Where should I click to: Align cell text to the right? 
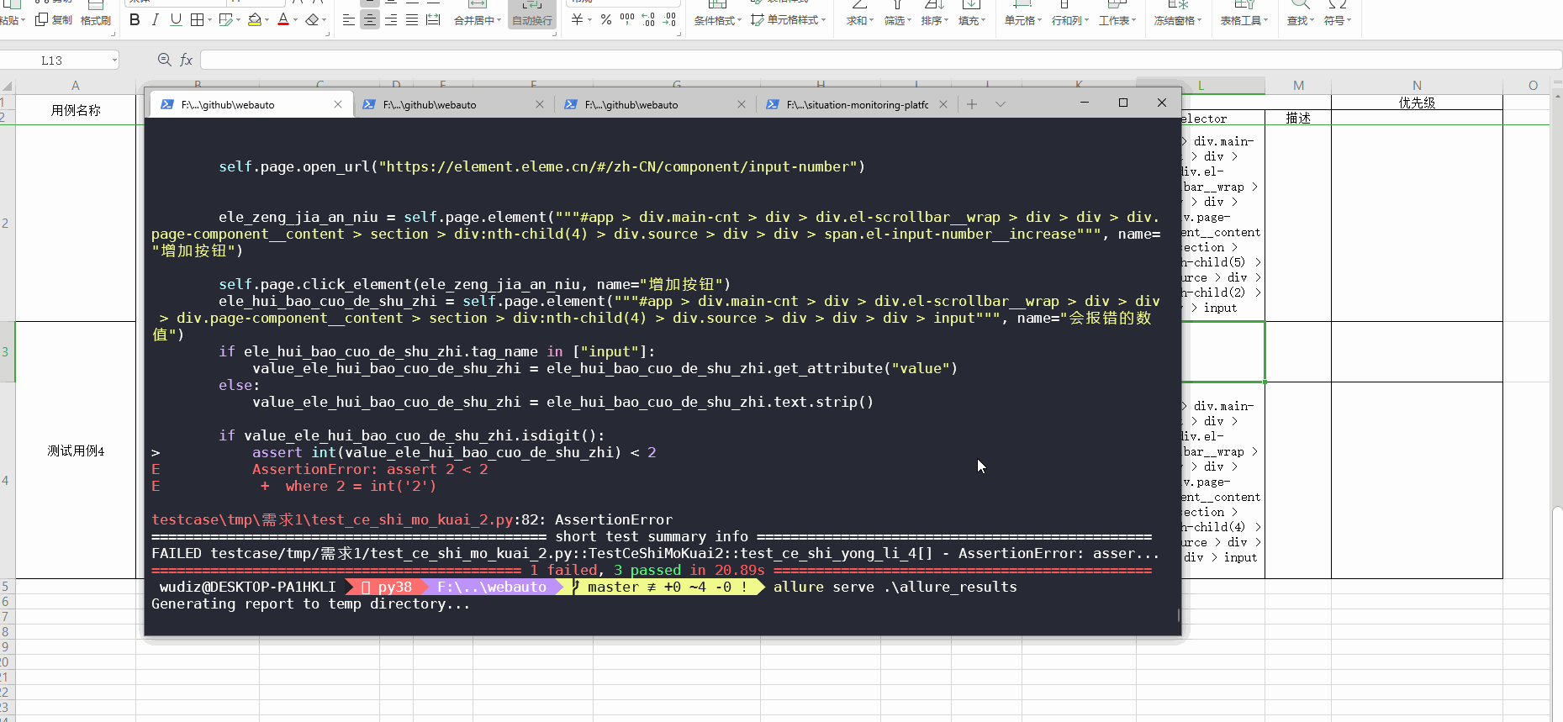391,20
